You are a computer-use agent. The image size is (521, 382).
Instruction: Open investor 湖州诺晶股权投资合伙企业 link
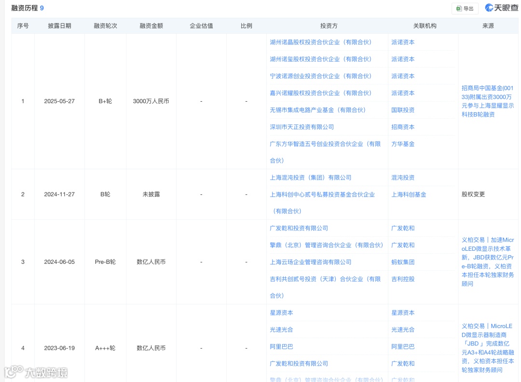[320, 42]
